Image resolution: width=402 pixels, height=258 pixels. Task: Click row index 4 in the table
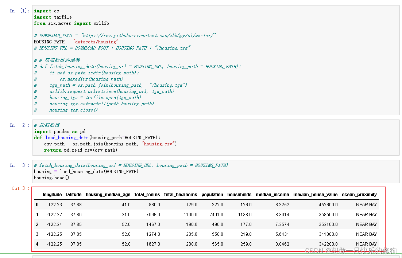point(37,244)
